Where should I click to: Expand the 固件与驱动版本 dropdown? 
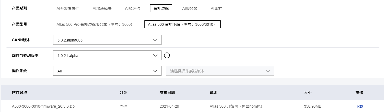coord(107,56)
